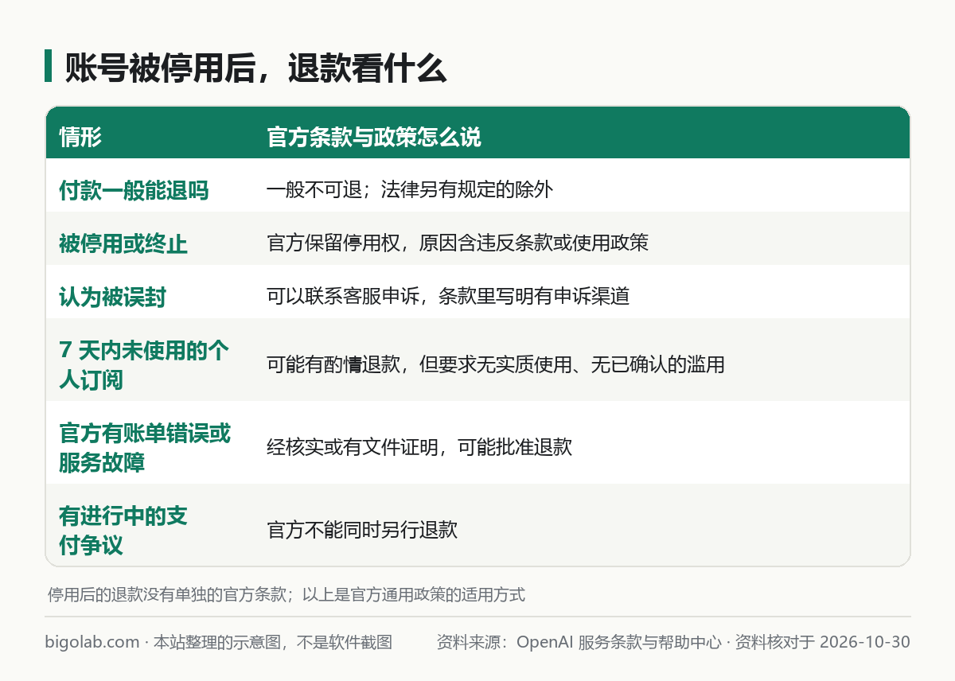The image size is (955, 681).
Task: Click the cell starting with 官方保留停用权
Action: pyautogui.click(x=458, y=243)
